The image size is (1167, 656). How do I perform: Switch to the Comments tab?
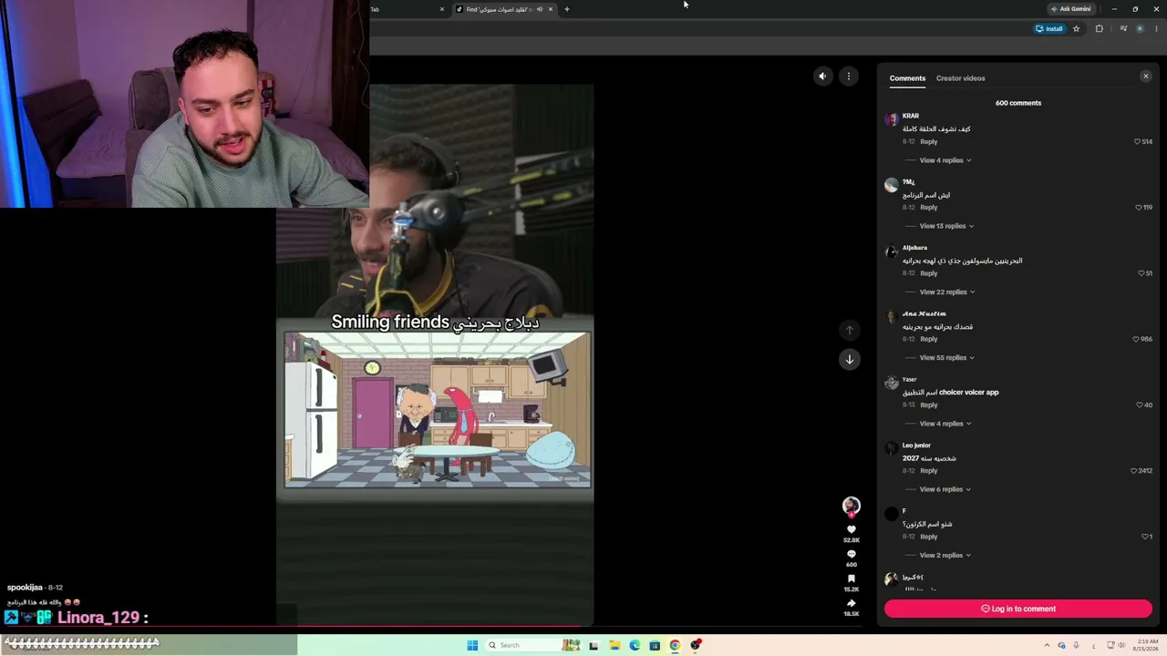(x=907, y=78)
